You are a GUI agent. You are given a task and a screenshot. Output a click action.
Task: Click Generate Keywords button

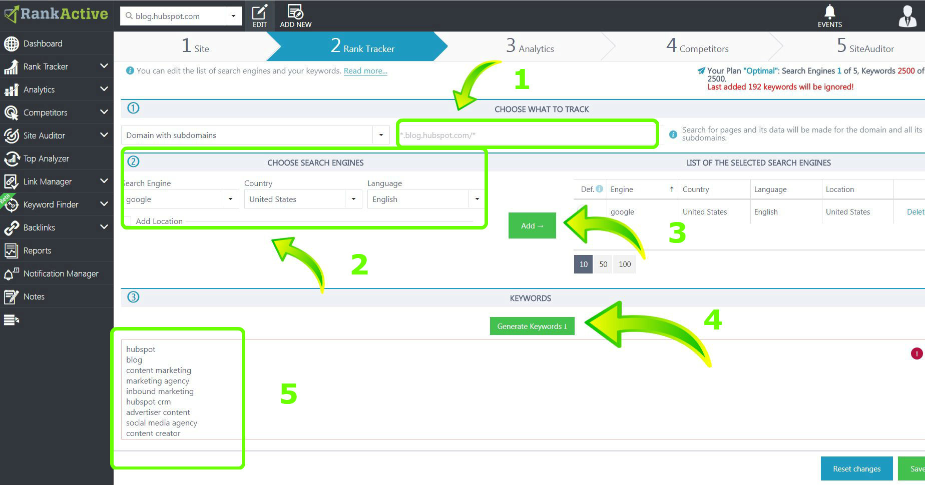(532, 326)
